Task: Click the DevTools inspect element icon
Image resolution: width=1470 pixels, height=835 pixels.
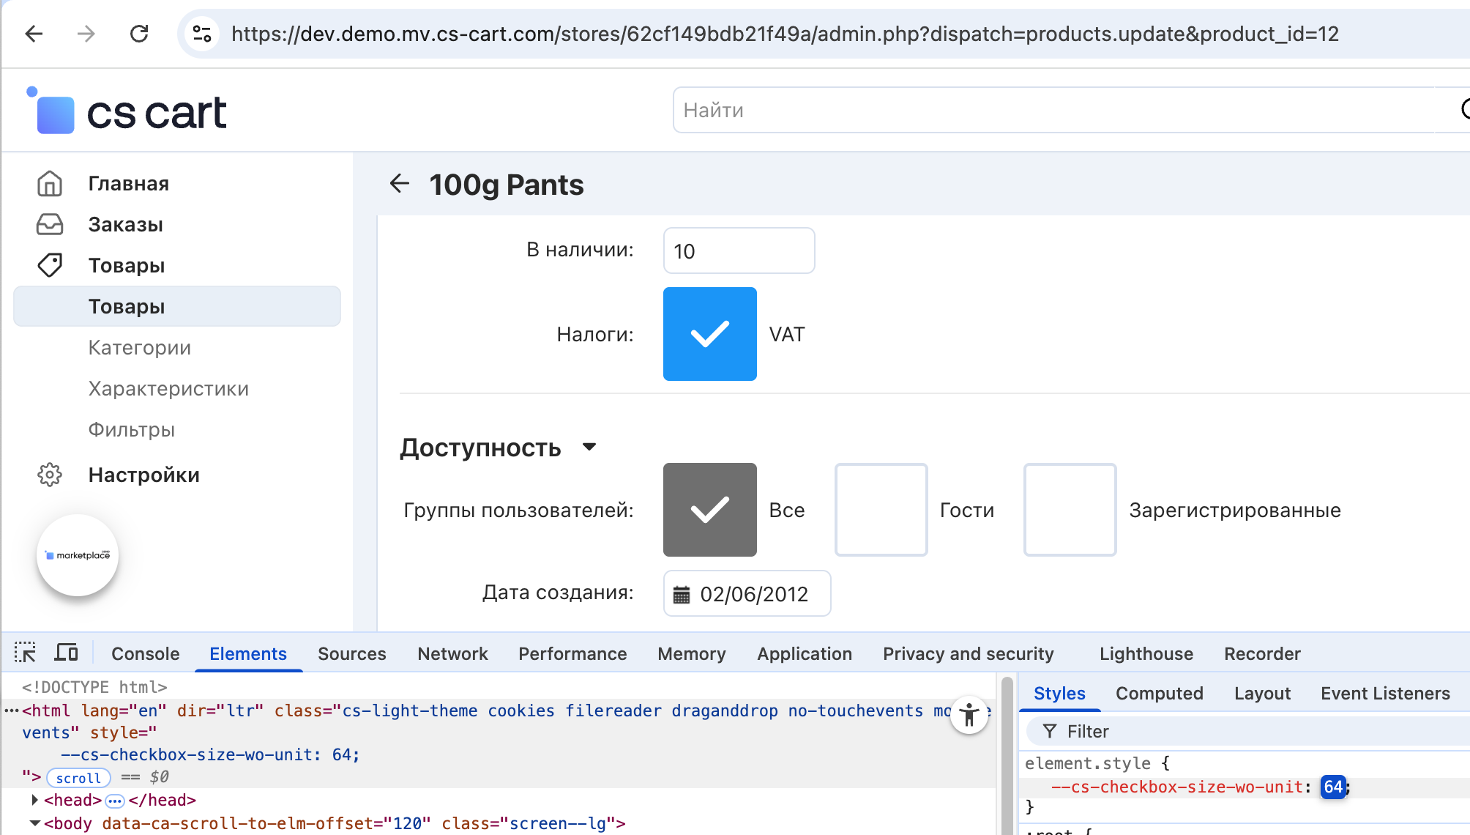Action: (x=25, y=653)
